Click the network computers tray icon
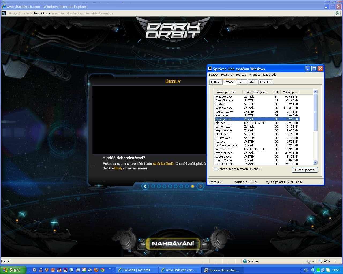 pyautogui.click(x=323, y=270)
